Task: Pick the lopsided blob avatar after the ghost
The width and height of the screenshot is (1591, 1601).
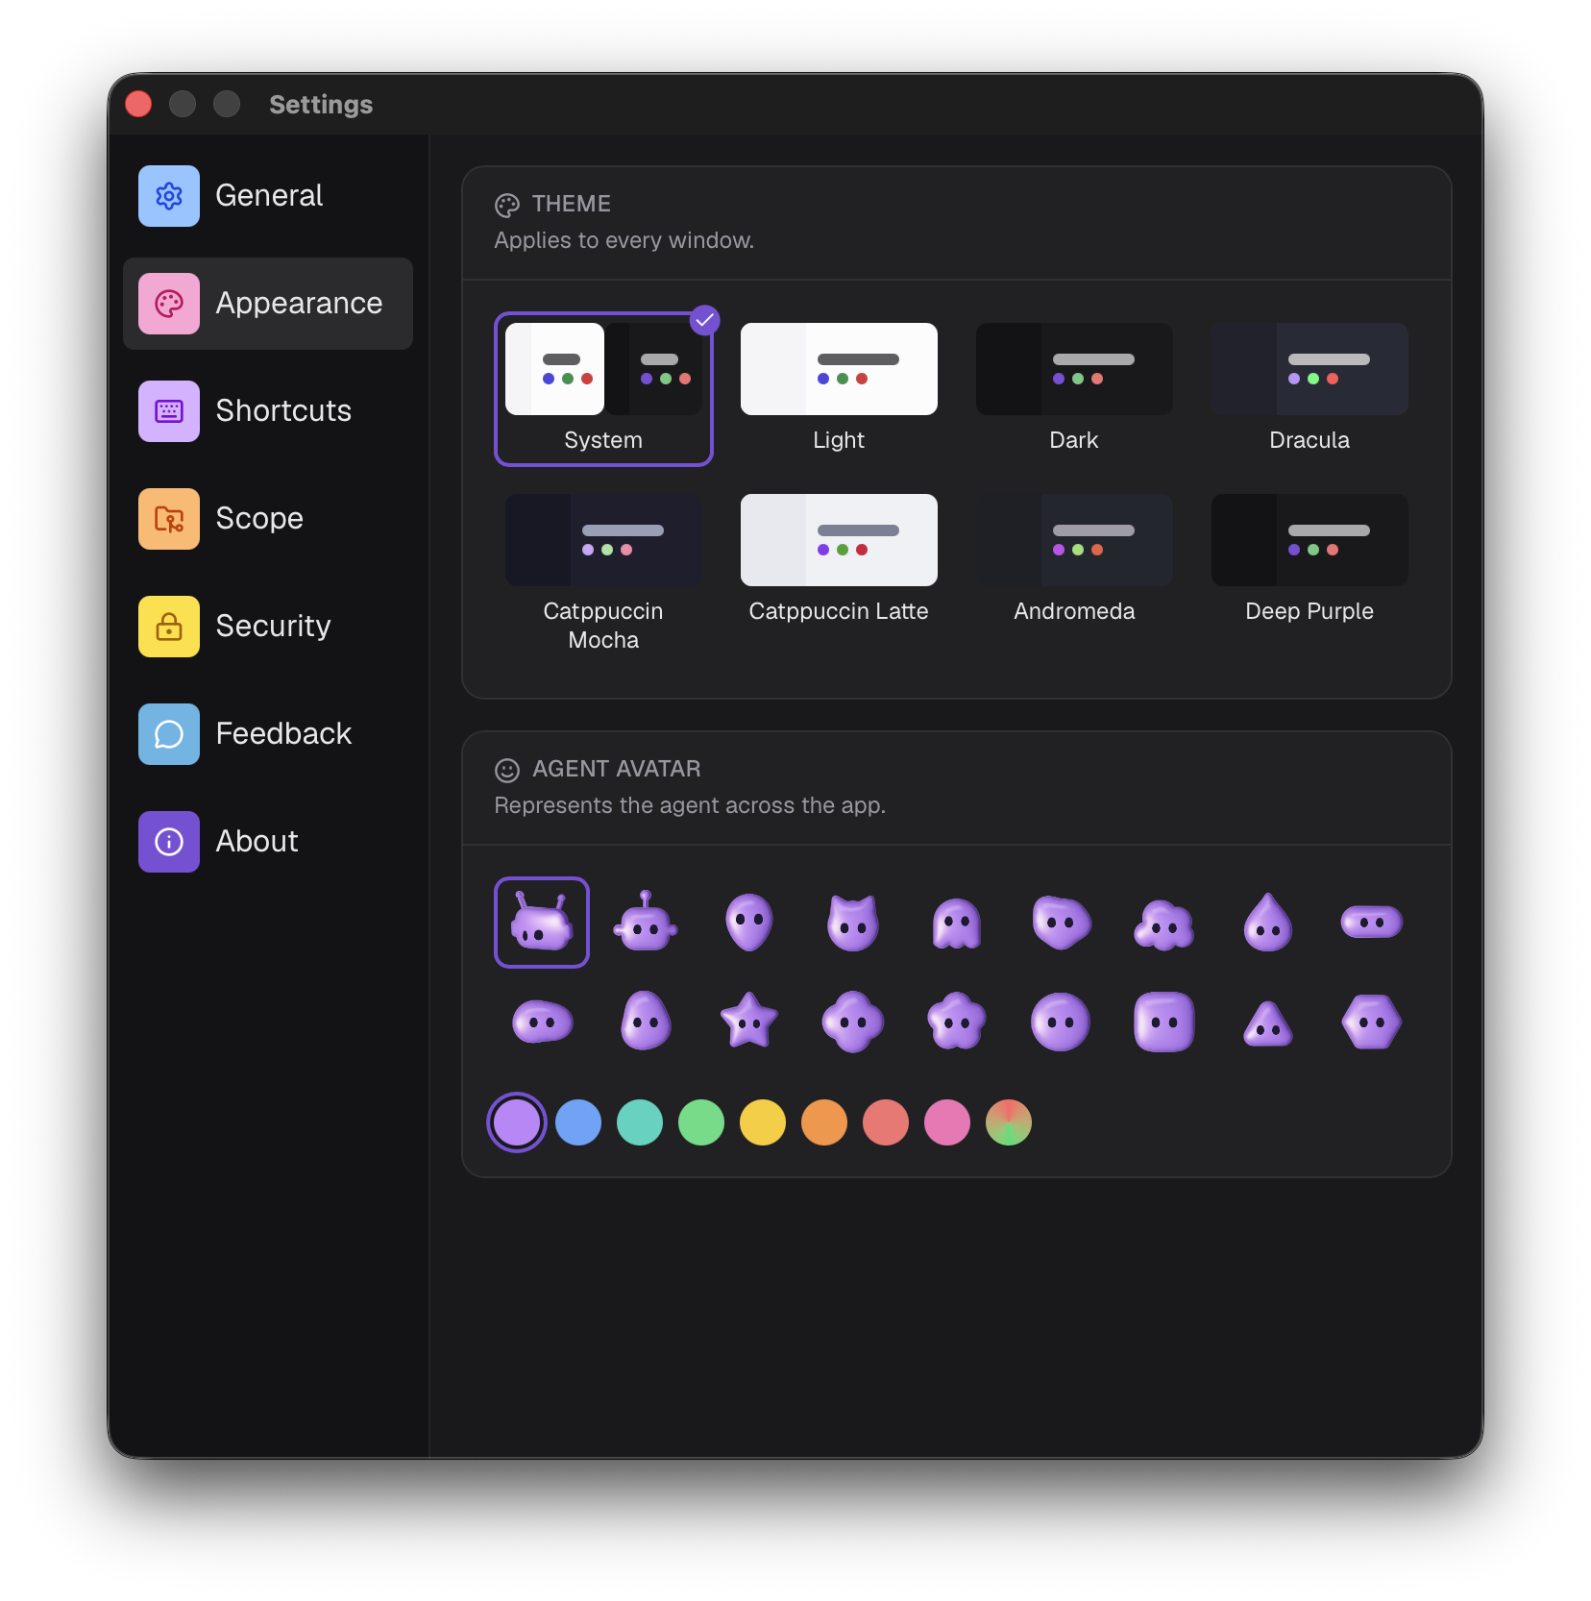Action: 1061,923
